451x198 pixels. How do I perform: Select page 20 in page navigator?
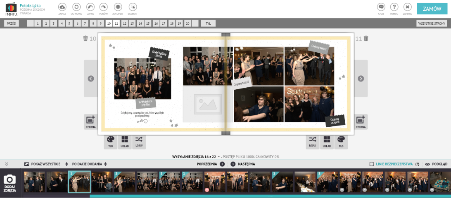tap(187, 23)
